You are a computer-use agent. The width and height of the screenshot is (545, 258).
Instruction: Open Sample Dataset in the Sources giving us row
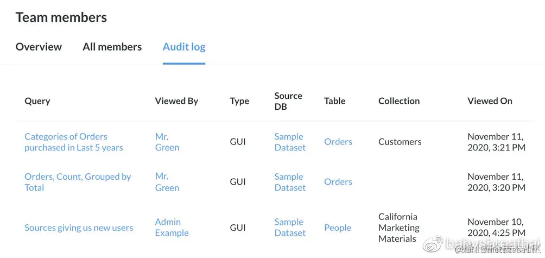click(290, 228)
